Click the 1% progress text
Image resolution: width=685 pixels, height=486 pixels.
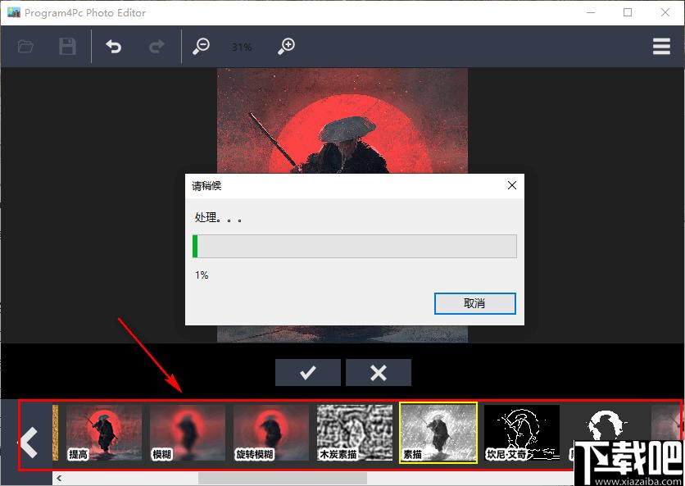click(202, 275)
